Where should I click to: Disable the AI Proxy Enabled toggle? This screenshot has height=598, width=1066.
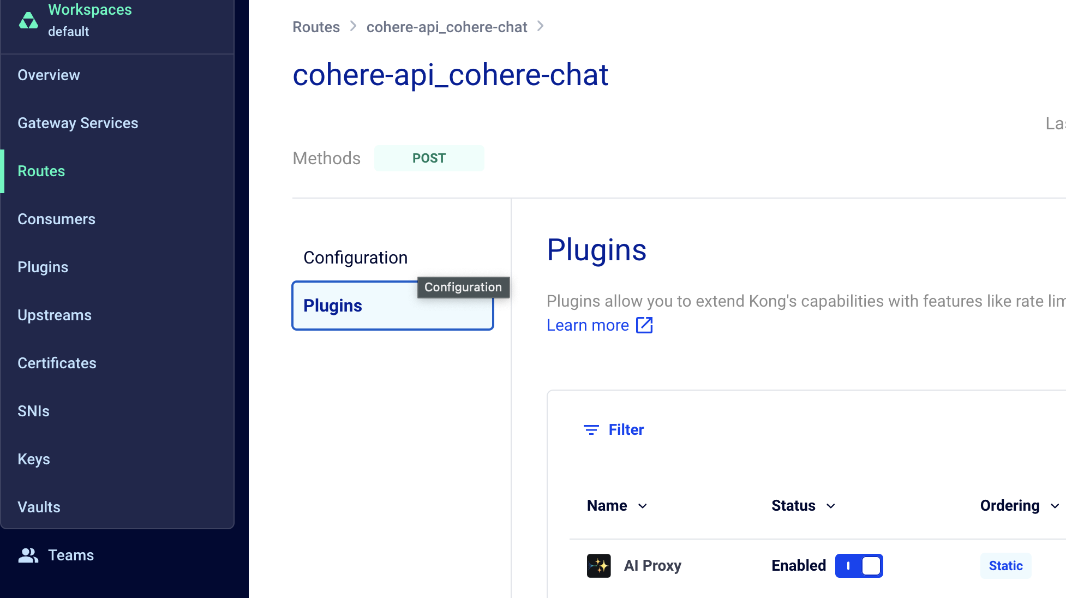point(859,566)
